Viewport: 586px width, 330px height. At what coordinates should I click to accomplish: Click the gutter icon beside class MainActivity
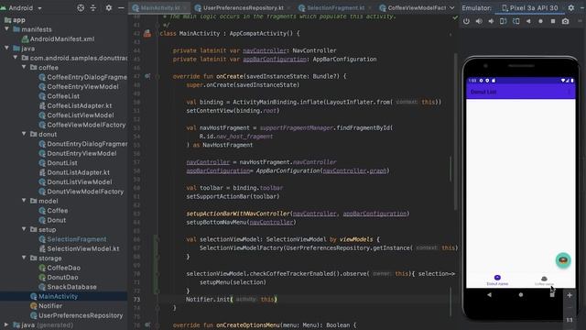147,34
